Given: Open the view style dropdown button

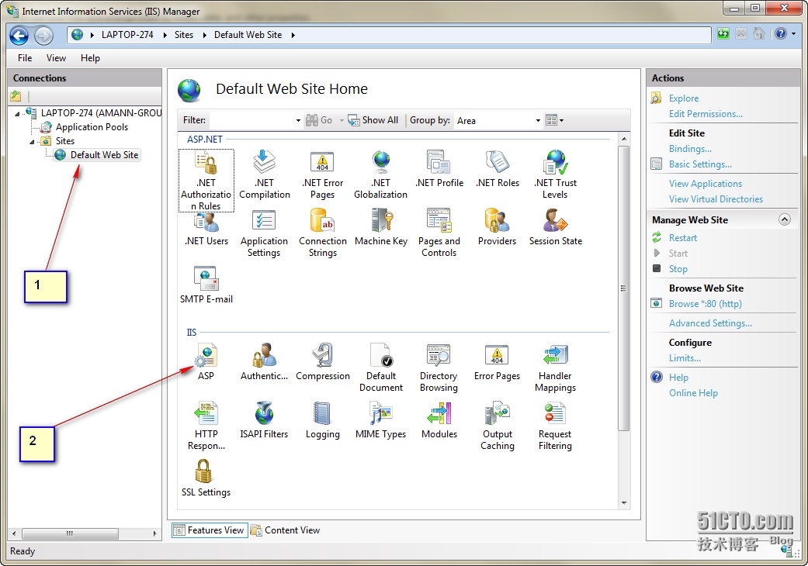Looking at the screenshot, I should coord(554,120).
